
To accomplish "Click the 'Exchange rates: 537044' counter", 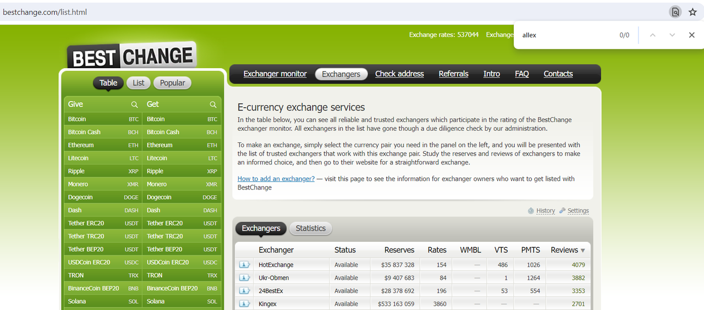I will [x=444, y=35].
